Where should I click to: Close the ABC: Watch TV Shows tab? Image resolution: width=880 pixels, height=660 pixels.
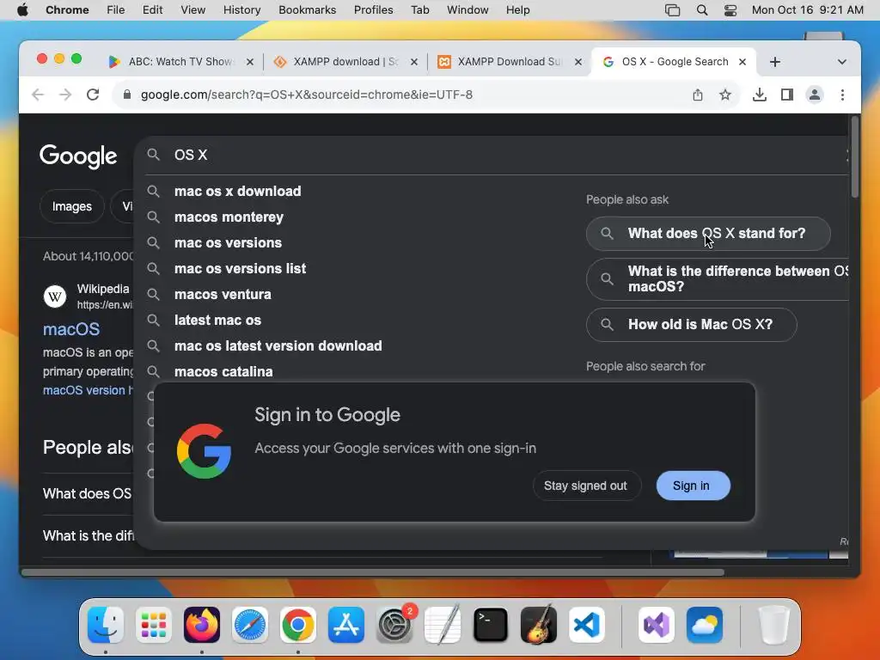pyautogui.click(x=250, y=62)
